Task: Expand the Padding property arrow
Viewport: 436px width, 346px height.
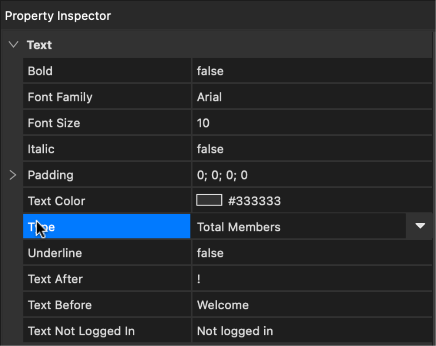Action: [13, 175]
